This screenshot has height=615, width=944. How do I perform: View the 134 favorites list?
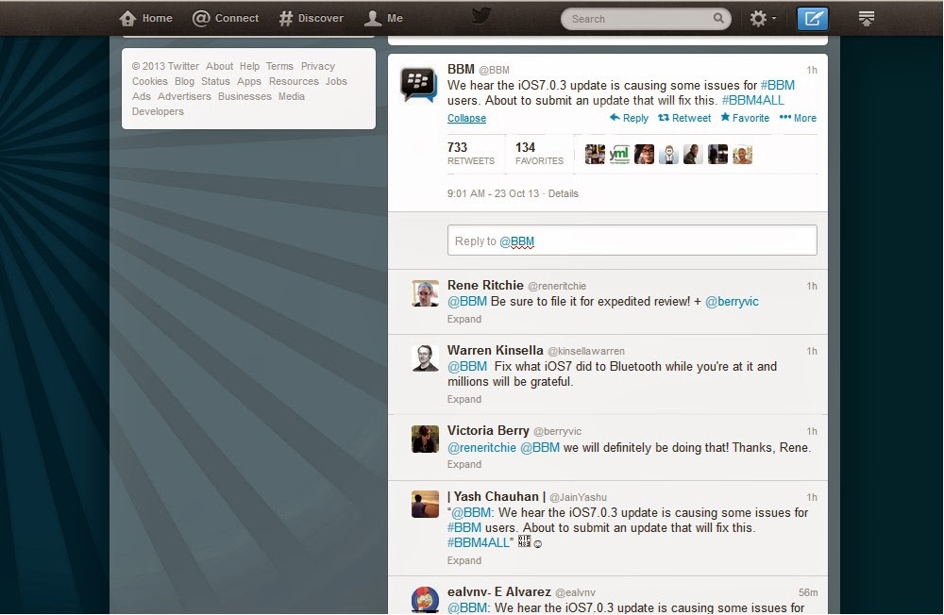coord(539,154)
